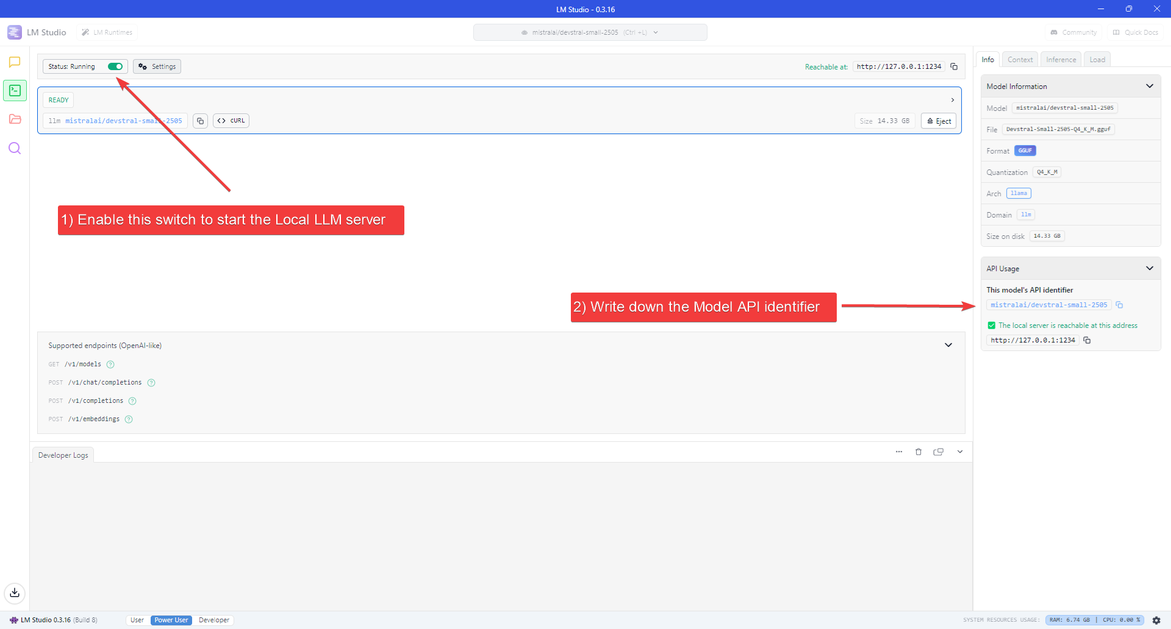Pop out Developer Logs into a window
The width and height of the screenshot is (1171, 629).
pos(939,452)
